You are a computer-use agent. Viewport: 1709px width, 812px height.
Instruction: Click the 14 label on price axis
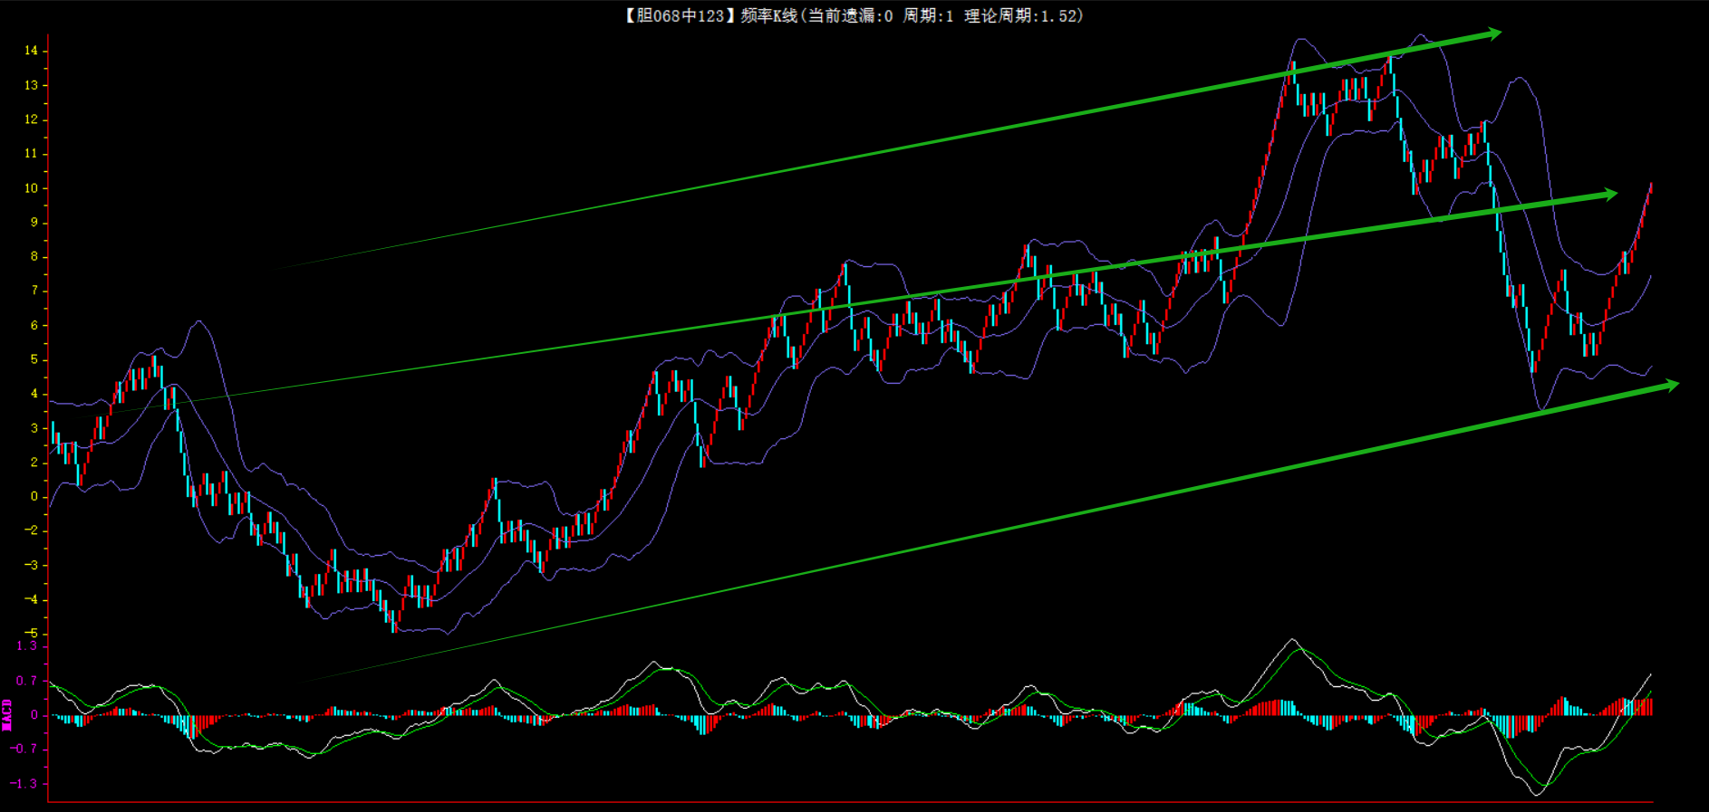point(32,51)
